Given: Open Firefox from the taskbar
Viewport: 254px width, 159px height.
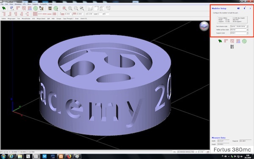Looking at the screenshot, I should pos(69,156).
